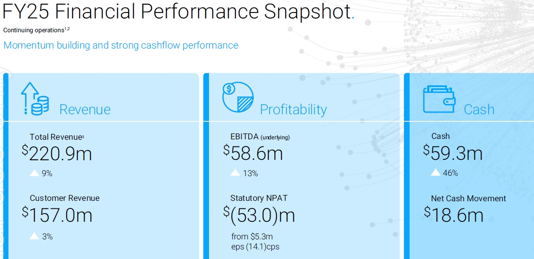Screen dimensions: 534x259
Task: Click the Momentum building subtitle
Action: (121, 45)
